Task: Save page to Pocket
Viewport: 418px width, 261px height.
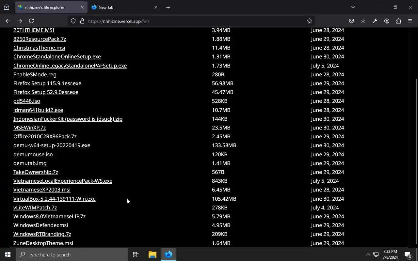Action: (x=351, y=21)
